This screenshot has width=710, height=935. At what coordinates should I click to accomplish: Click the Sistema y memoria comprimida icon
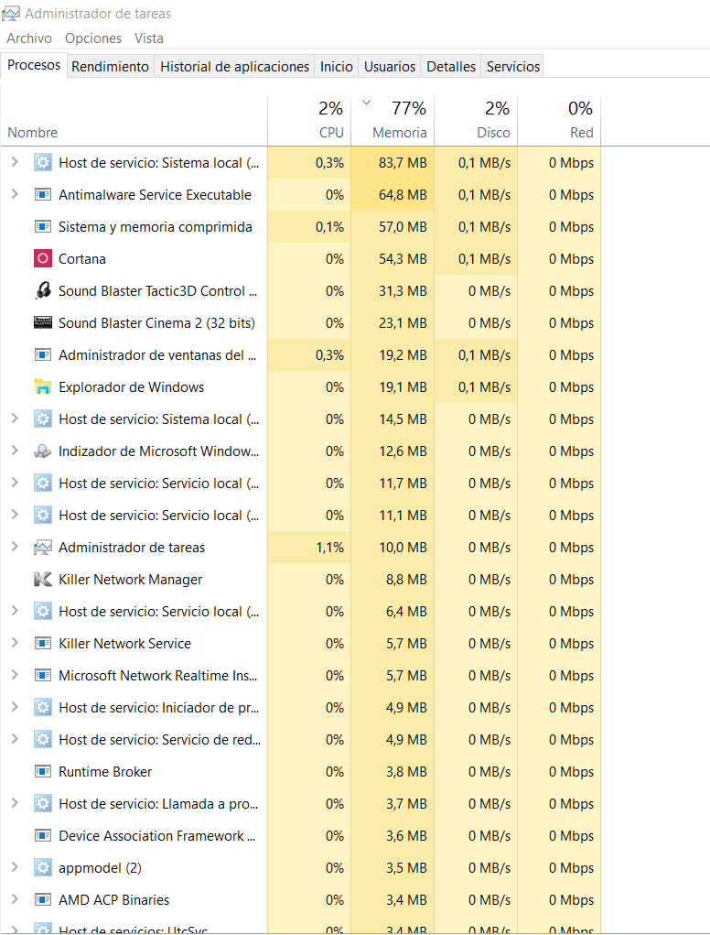point(43,226)
